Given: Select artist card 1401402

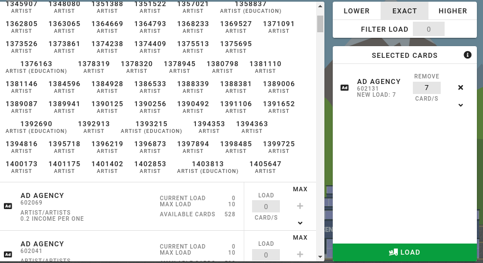Looking at the screenshot, I should click(x=107, y=167).
